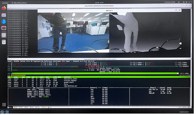Click the [HW engines] panel heading
Viewport: 196px width, 115px height.
tap(39, 88)
